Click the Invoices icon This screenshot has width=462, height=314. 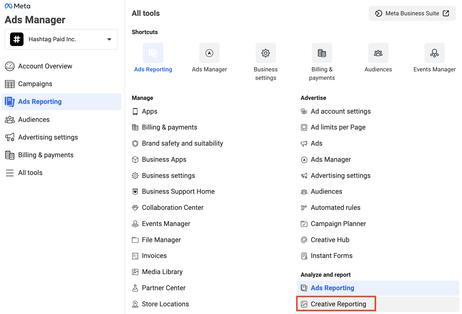point(135,256)
